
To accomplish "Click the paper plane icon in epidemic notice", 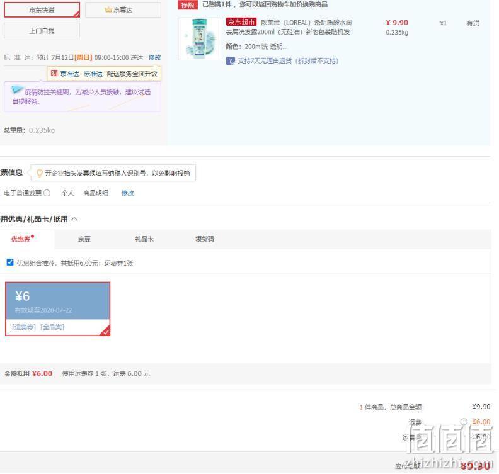I will pyautogui.click(x=17, y=90).
